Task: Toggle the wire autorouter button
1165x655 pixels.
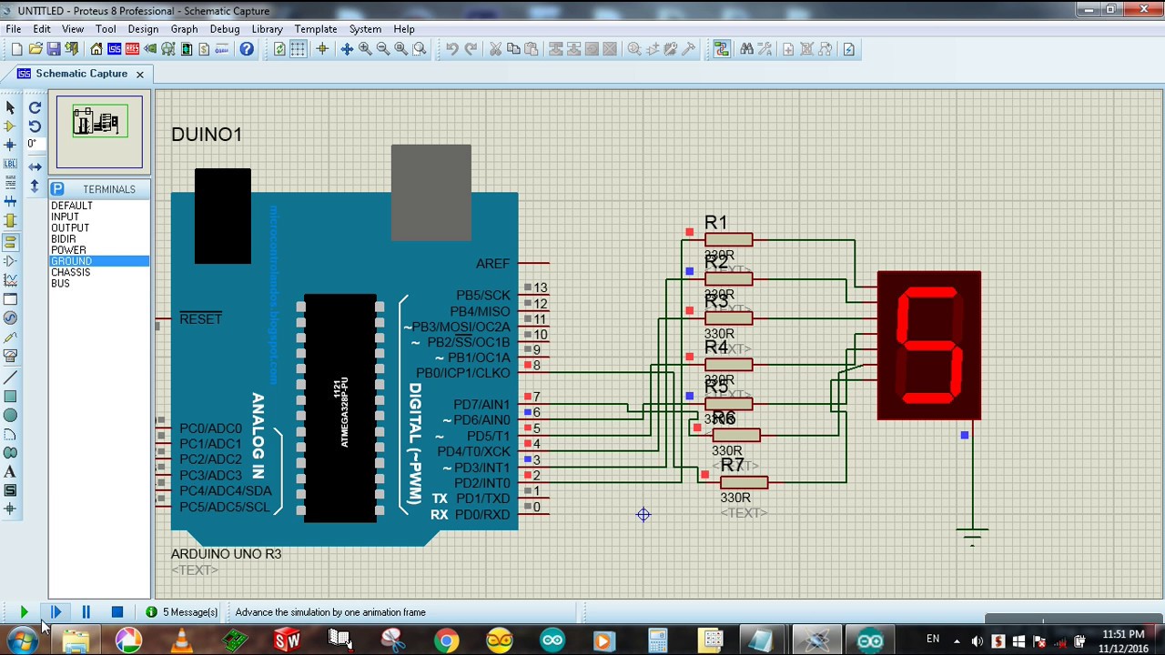Action: [x=722, y=49]
